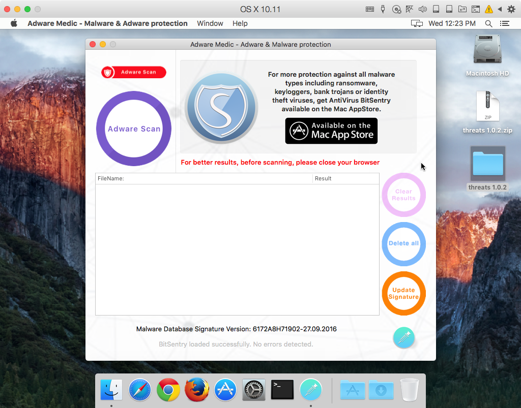Open the Window menu
This screenshot has width=521, height=408.
pos(210,23)
